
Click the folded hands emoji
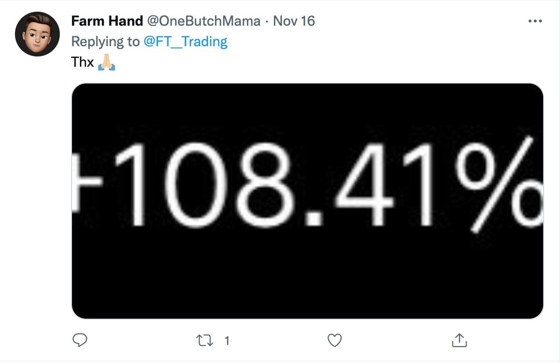[107, 62]
